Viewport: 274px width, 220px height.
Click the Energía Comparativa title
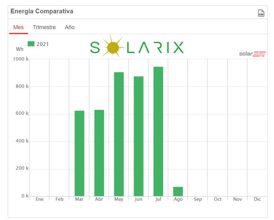coord(42,11)
